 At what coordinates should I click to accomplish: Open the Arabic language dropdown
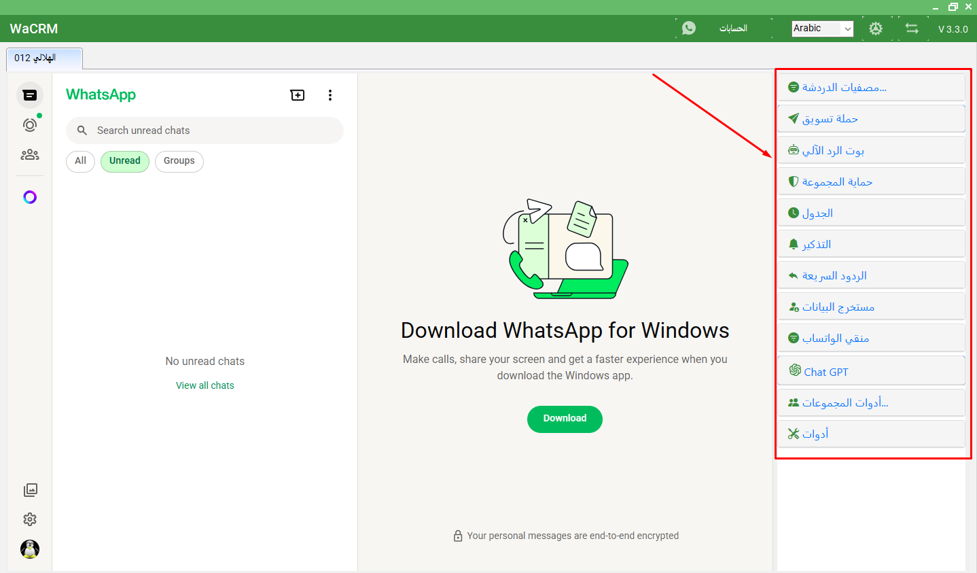click(x=822, y=29)
